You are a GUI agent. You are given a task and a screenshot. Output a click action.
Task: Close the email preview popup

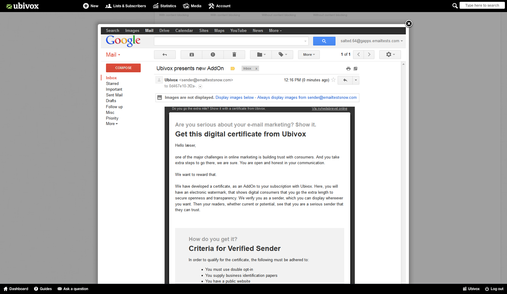click(409, 23)
